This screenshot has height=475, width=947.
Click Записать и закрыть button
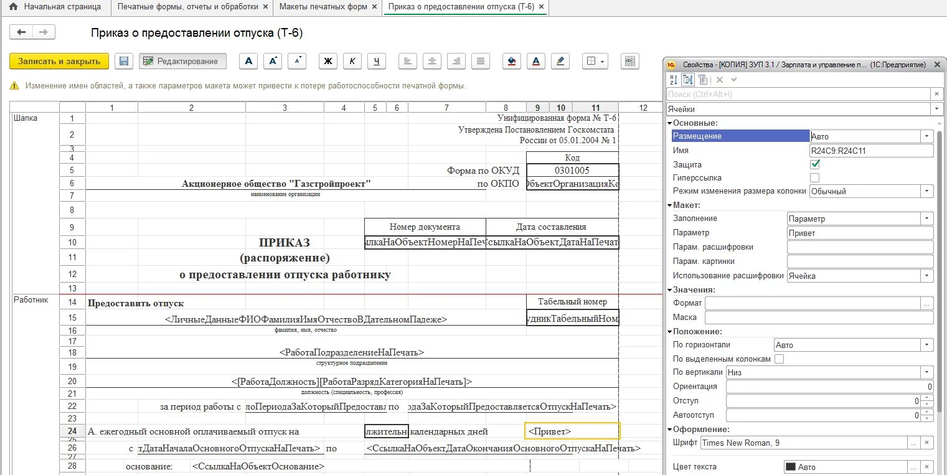tap(59, 61)
